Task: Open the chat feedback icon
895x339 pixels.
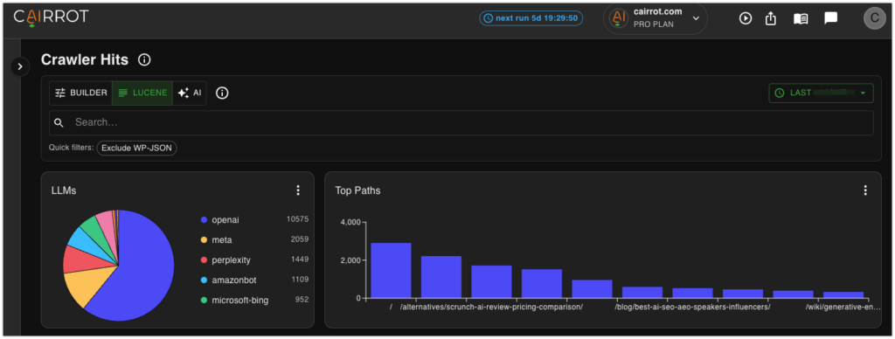Action: tap(830, 18)
